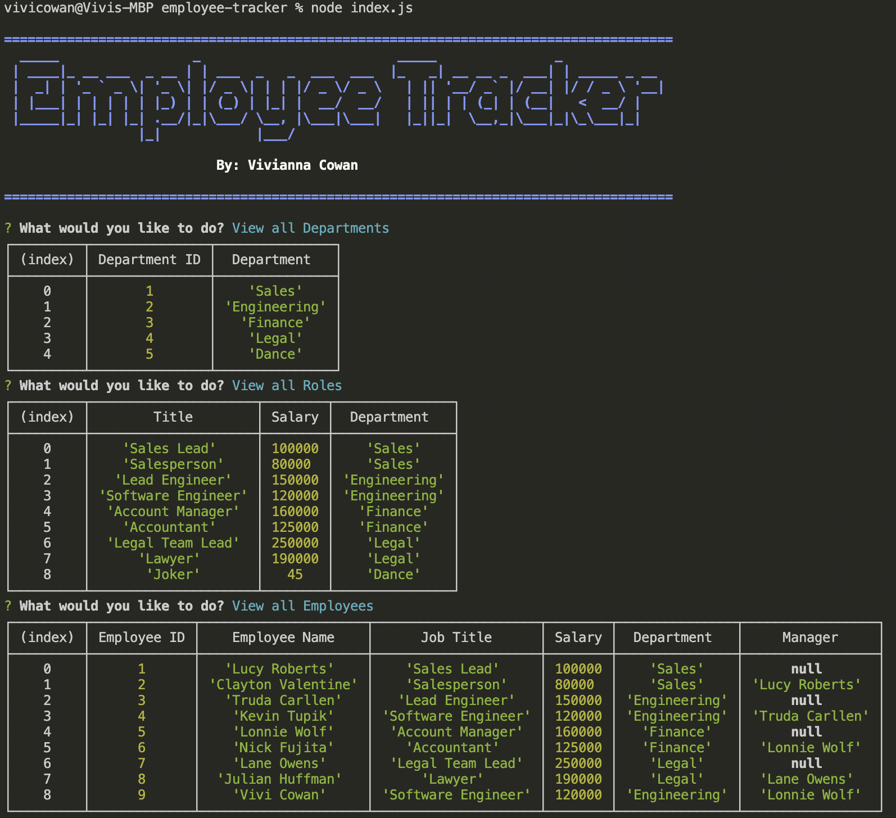Click 'Account Manager' in Roles Title column
This screenshot has width=896, height=818.
173,512
